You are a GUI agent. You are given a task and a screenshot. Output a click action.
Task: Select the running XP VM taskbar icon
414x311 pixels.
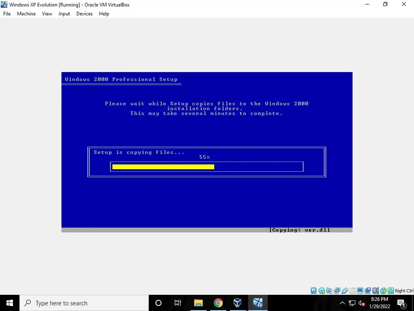258,303
